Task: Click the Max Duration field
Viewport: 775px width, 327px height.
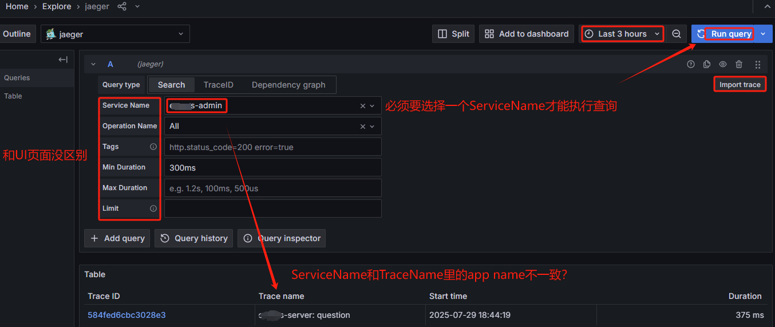Action: pyautogui.click(x=272, y=188)
